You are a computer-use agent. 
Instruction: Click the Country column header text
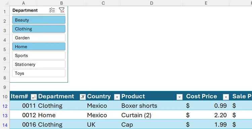[x=99, y=96]
